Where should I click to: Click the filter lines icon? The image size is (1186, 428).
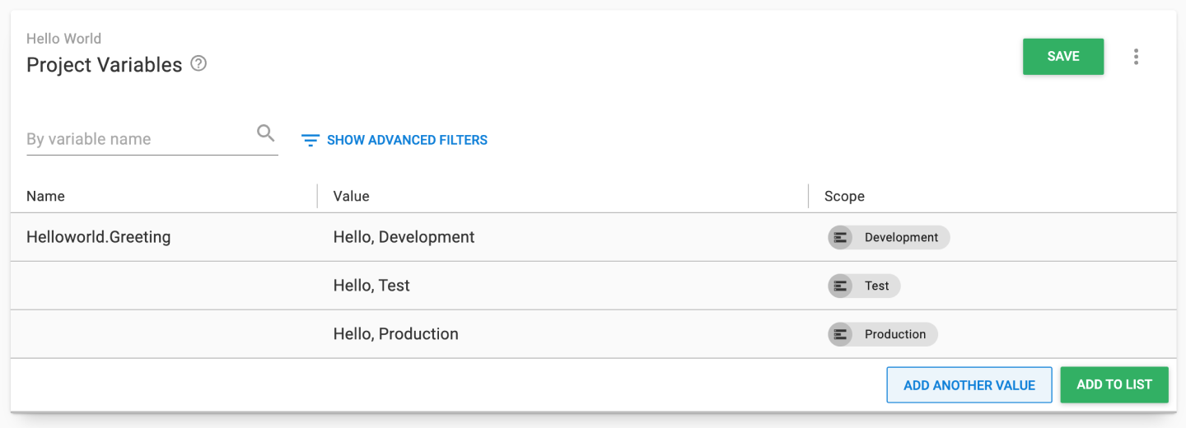coord(311,141)
